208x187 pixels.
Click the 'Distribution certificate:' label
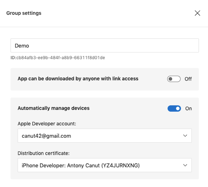[43, 153]
